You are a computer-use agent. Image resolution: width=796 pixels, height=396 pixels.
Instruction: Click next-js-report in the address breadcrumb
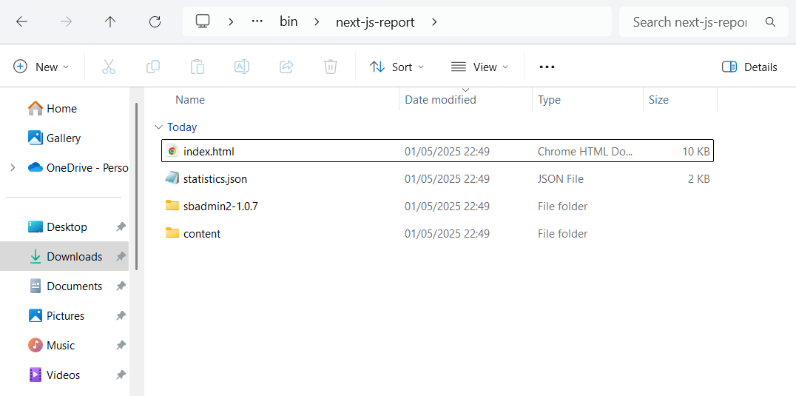coord(375,21)
